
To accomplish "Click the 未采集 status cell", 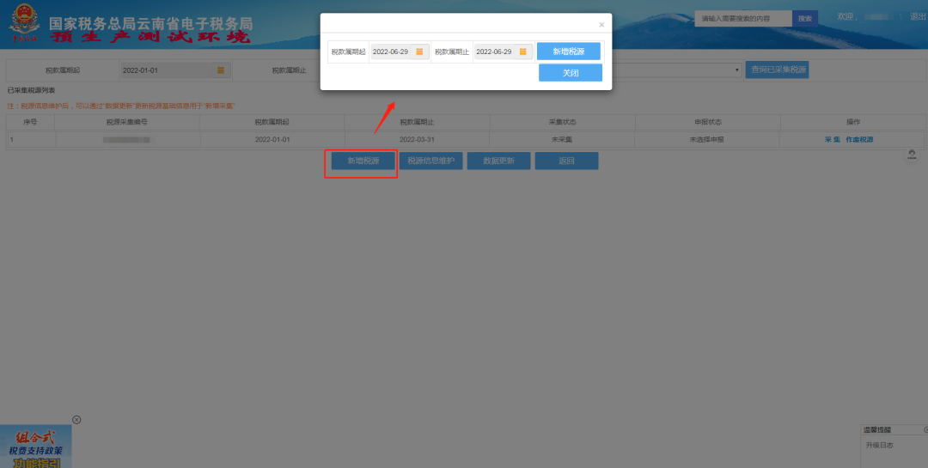I will (x=562, y=140).
